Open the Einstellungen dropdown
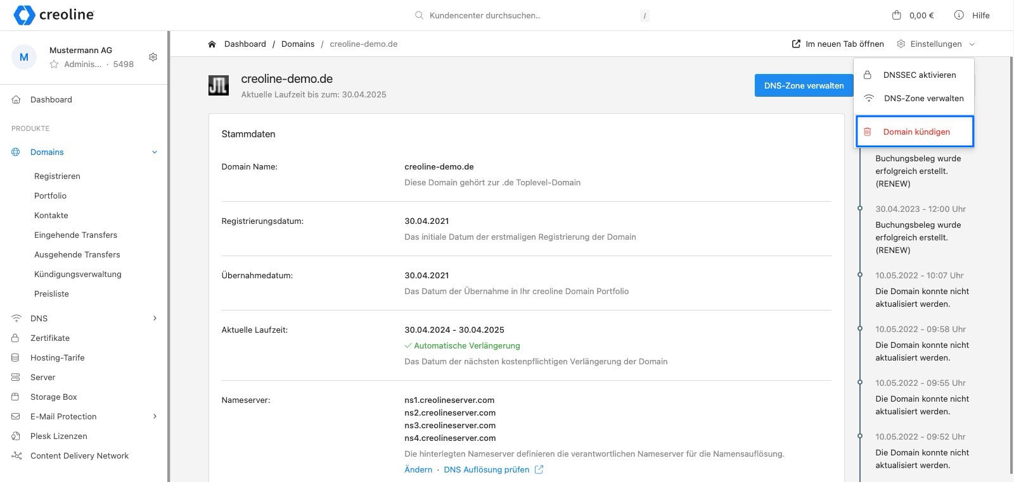 (936, 44)
